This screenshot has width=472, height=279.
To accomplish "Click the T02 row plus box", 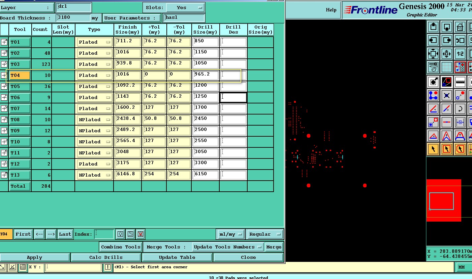I will (x=4, y=53).
